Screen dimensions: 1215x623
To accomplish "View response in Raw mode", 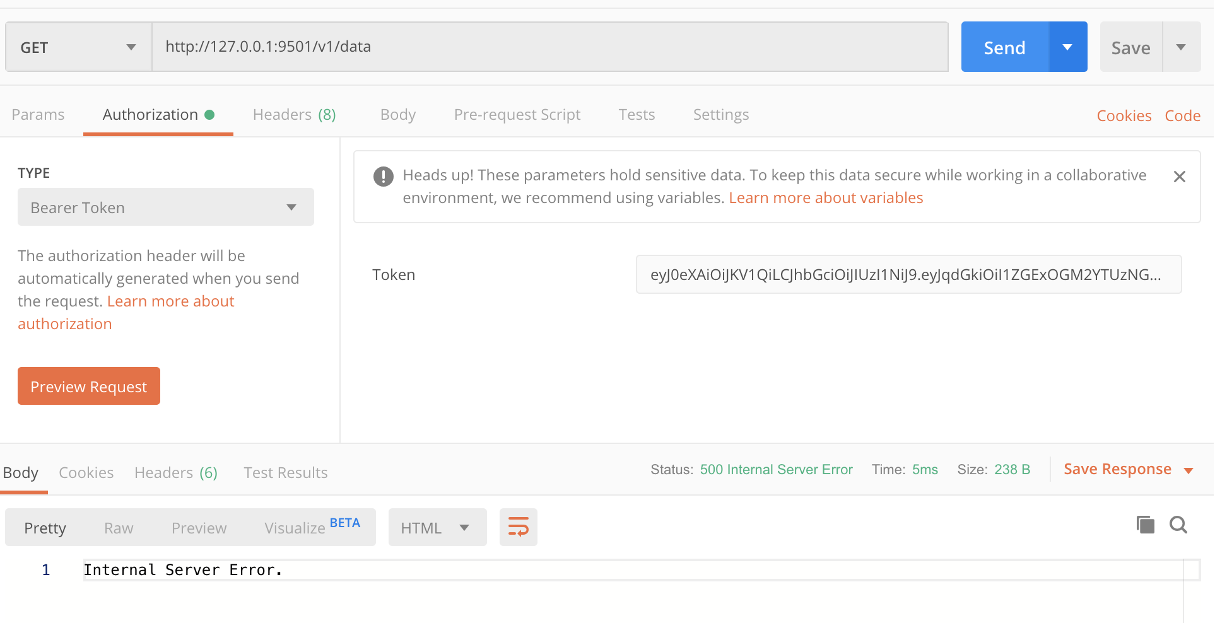I will click(119, 527).
